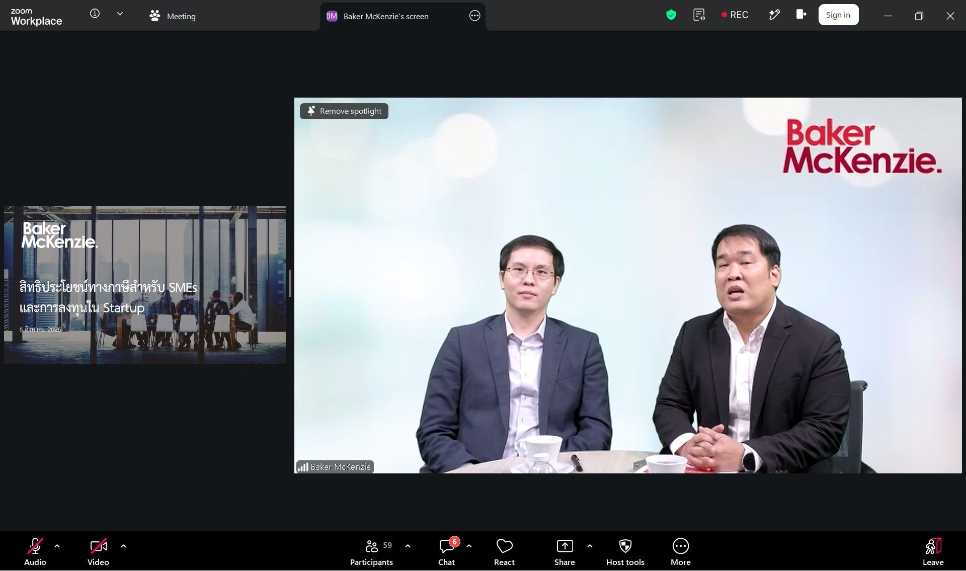Image resolution: width=966 pixels, height=571 pixels.
Task: Click the Zoom Workplace logo
Action: (x=36, y=17)
